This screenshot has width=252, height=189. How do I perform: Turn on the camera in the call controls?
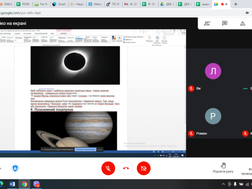(x=144, y=168)
